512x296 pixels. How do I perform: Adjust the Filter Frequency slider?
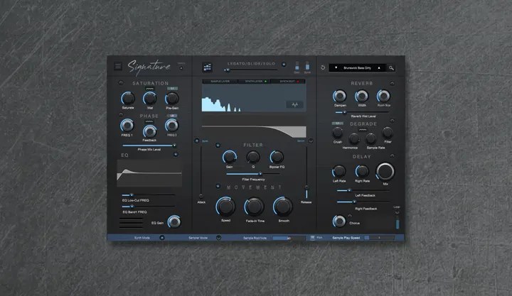point(253,174)
